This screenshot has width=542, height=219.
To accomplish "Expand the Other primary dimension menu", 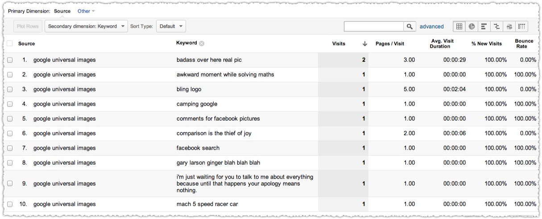I will click(86, 11).
